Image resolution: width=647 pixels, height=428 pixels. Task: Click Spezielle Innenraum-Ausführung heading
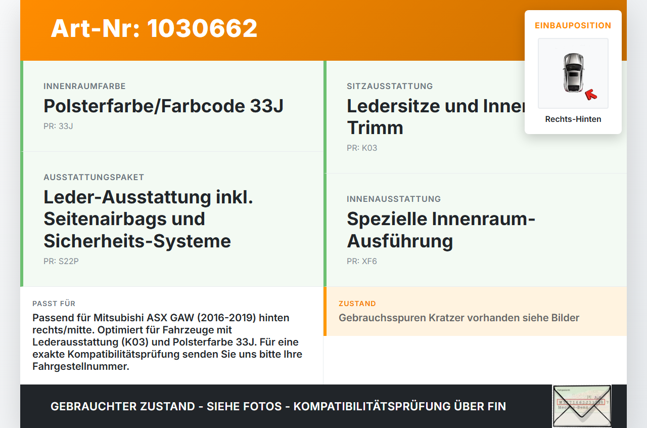tap(441, 230)
